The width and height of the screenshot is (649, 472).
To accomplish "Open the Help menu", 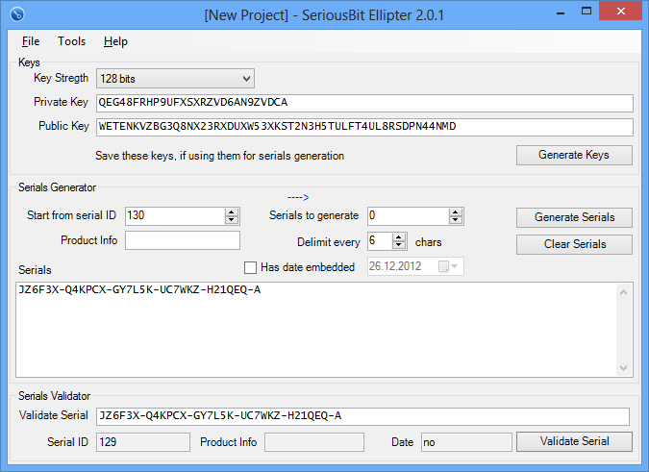I will click(x=115, y=41).
